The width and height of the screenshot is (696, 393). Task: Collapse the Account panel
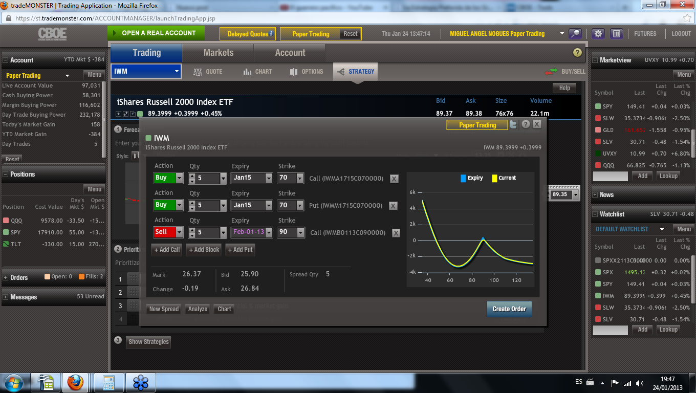[6, 60]
